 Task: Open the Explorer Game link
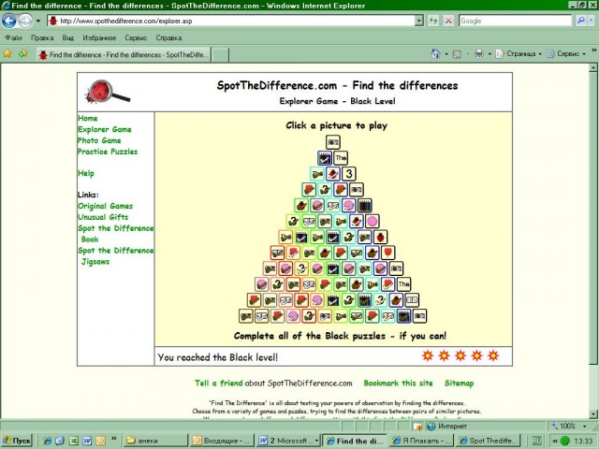coord(105,129)
